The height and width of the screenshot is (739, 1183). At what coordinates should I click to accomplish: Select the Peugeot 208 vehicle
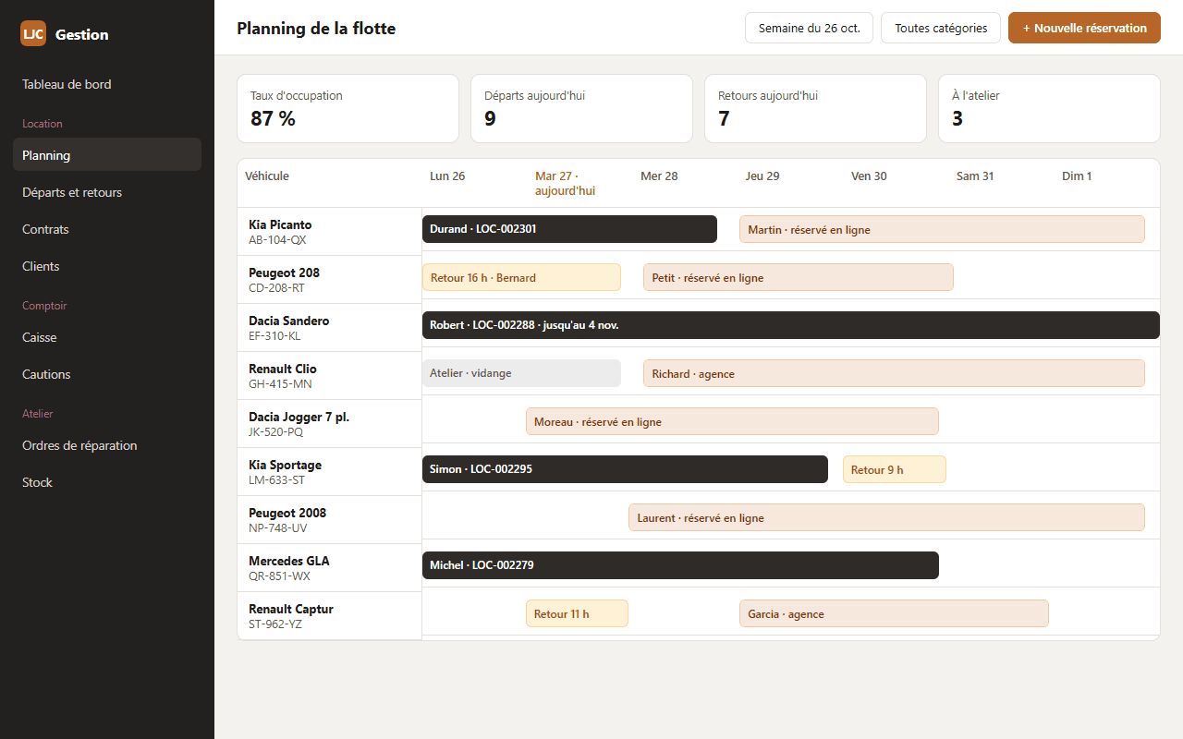pyautogui.click(x=329, y=279)
